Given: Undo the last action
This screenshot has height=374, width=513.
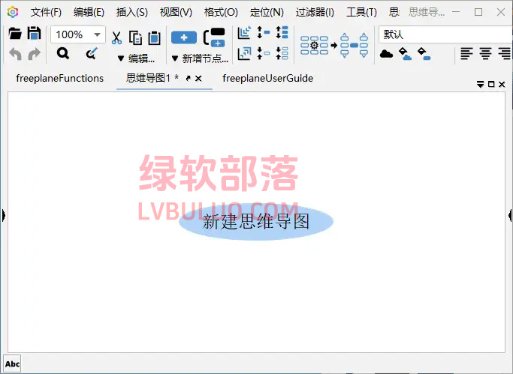Looking at the screenshot, I should (x=15, y=54).
